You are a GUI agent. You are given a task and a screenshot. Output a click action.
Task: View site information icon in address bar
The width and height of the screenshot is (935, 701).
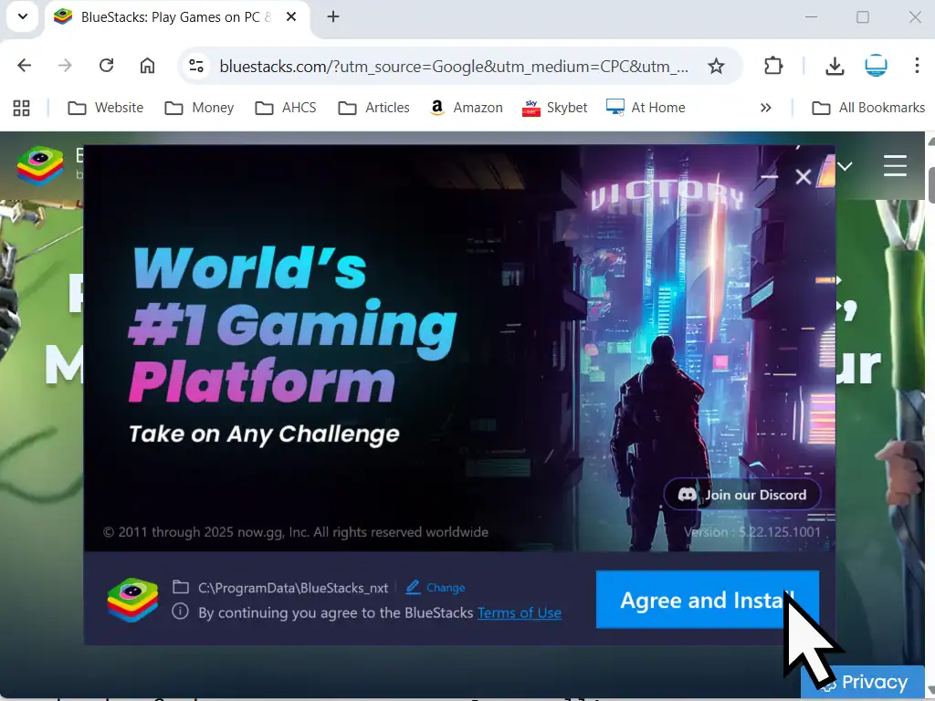pyautogui.click(x=194, y=66)
